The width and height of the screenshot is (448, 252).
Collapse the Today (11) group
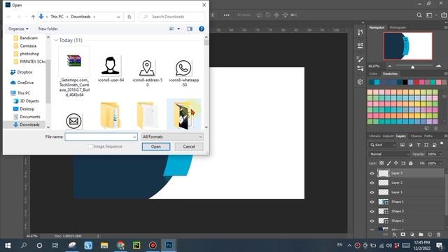click(56, 41)
